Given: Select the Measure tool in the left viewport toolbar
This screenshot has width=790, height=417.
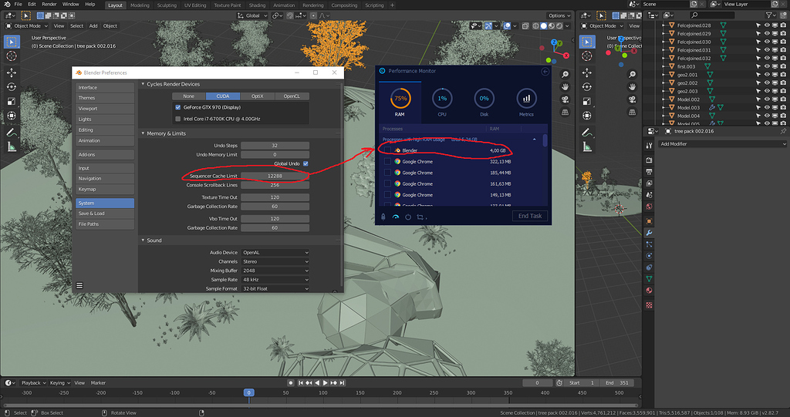Looking at the screenshot, I should coord(11,147).
